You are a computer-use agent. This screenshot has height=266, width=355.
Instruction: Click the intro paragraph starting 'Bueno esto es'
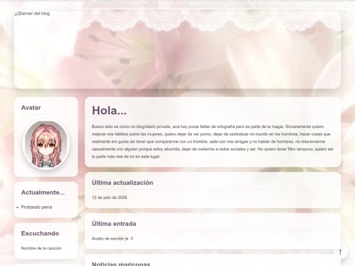(212, 141)
